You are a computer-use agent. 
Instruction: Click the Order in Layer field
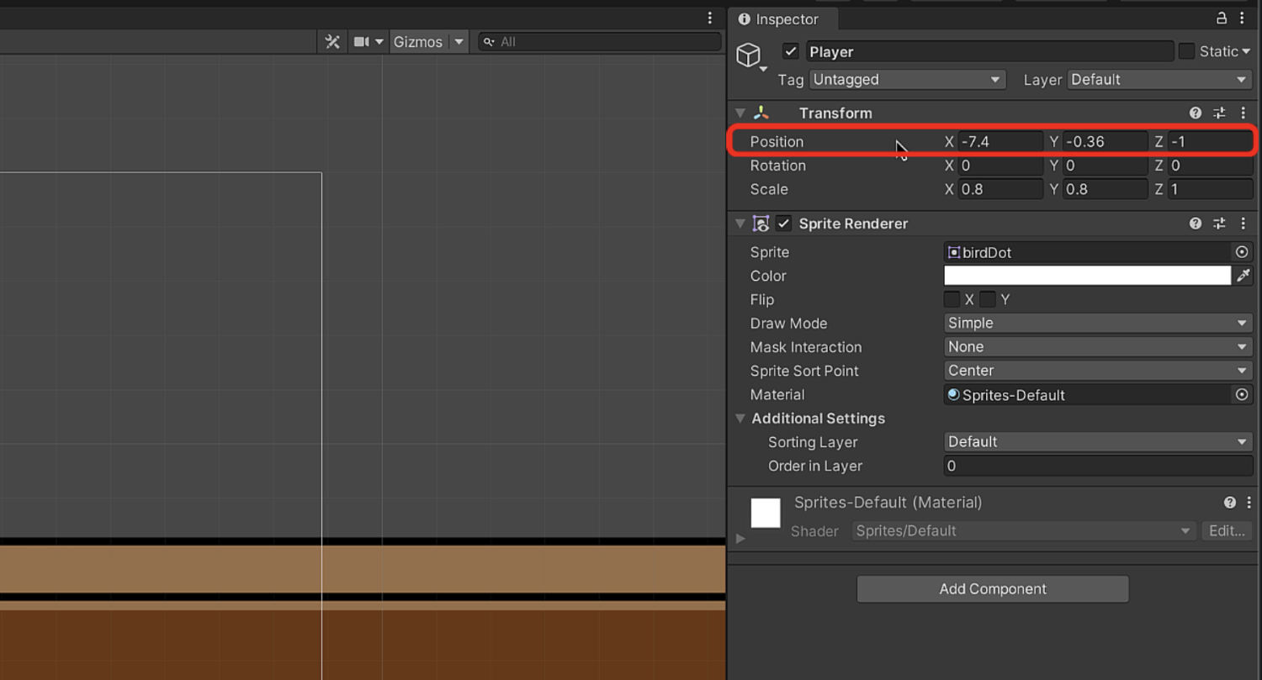[1098, 466]
